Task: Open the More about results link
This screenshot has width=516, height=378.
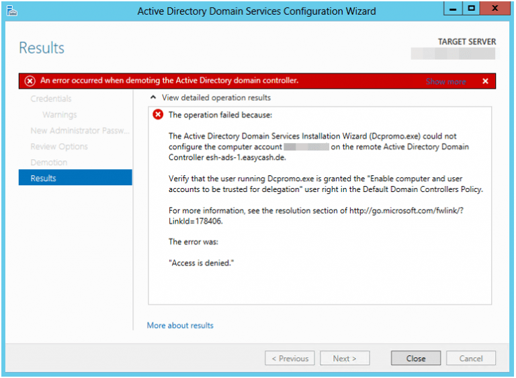Action: click(x=180, y=326)
